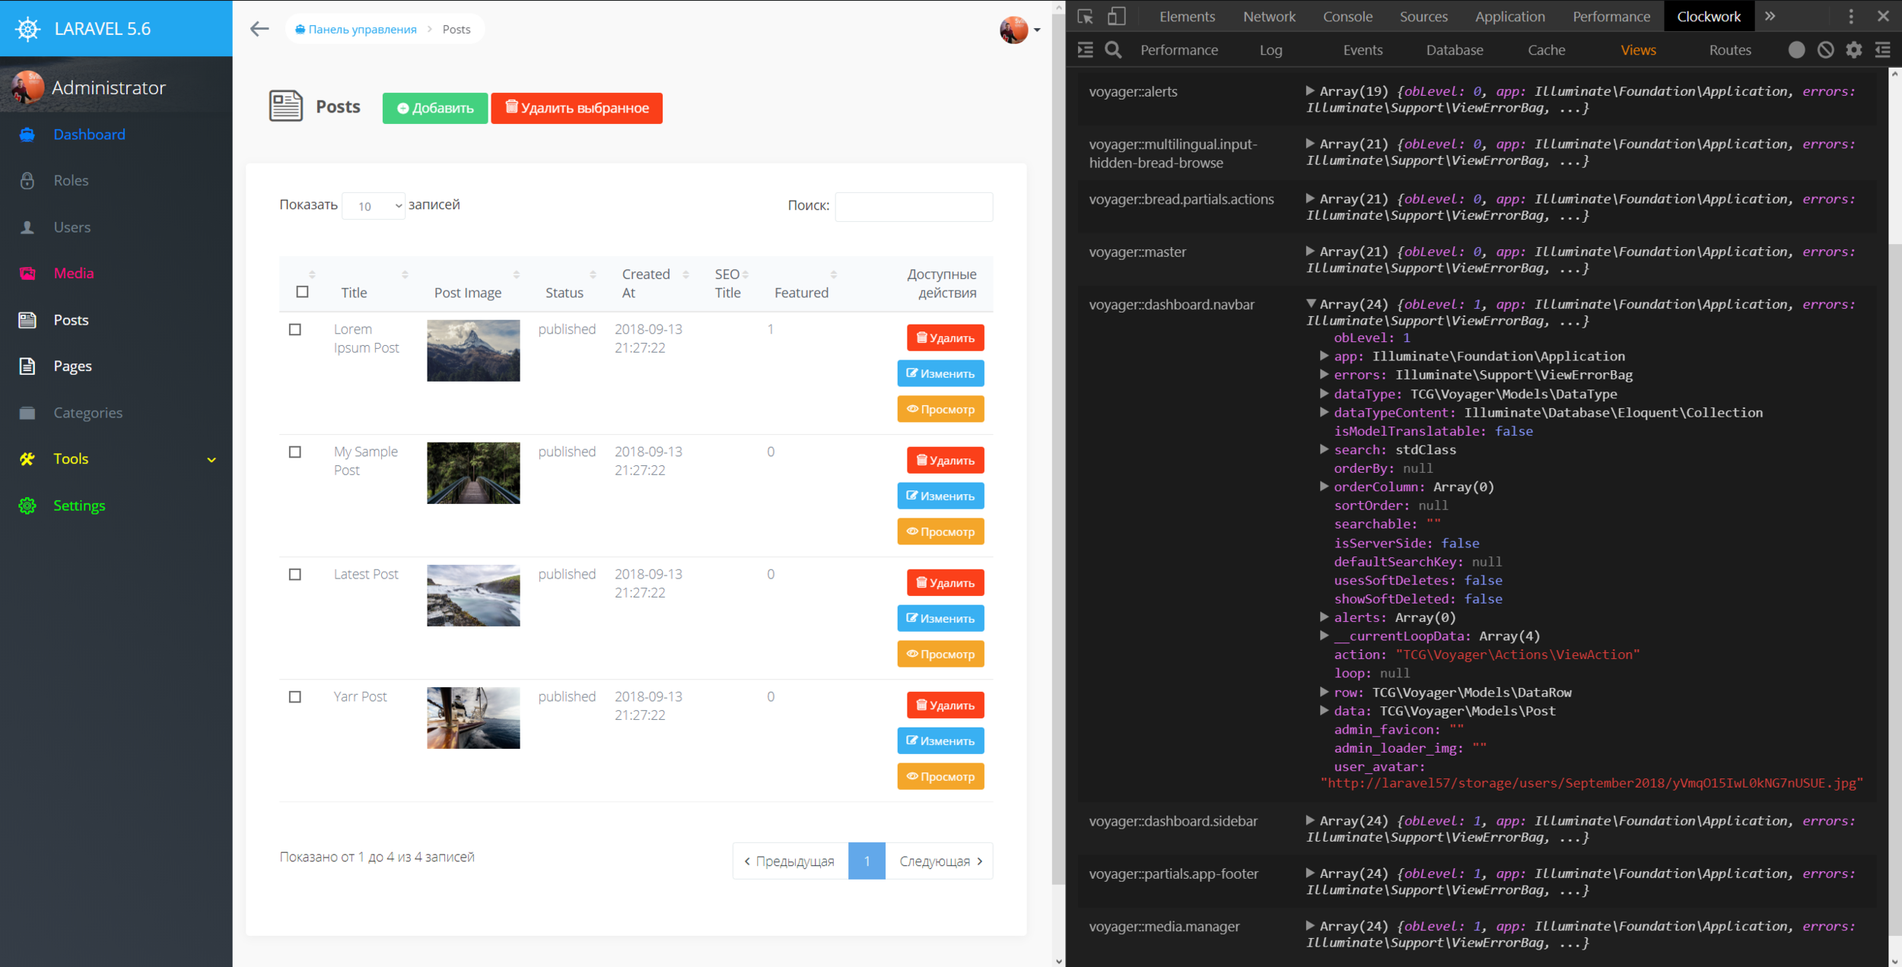Expand the Tools menu chevron in sidebar
The width and height of the screenshot is (1902, 967).
pyautogui.click(x=212, y=460)
